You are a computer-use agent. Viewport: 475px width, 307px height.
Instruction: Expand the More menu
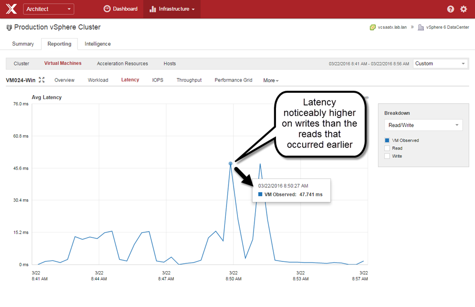[x=271, y=80]
